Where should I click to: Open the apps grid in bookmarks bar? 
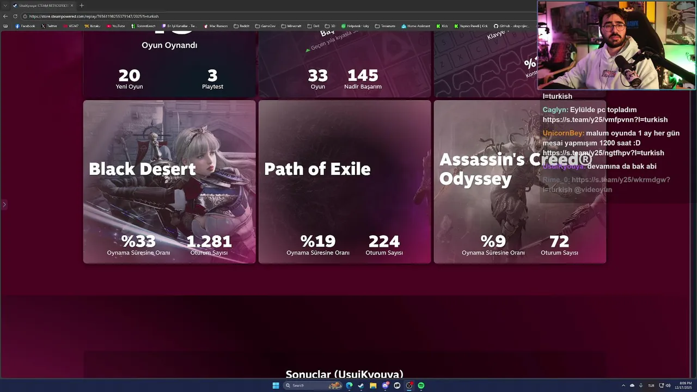coord(5,26)
